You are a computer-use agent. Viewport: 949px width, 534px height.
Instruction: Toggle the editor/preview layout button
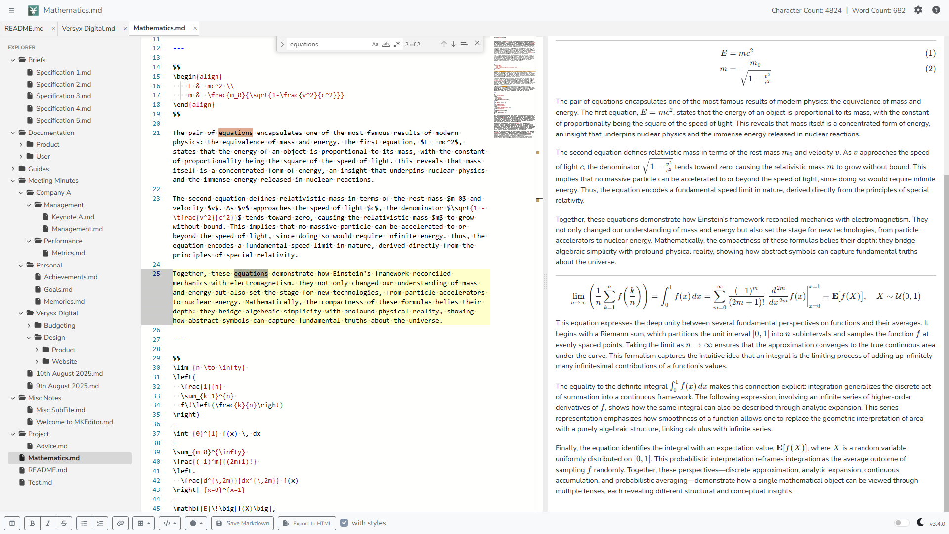(12, 523)
